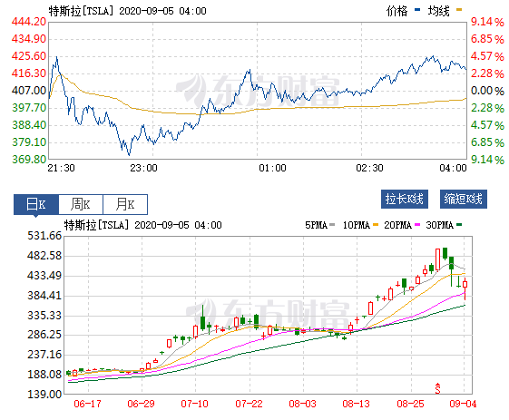Viewport: 509px width, 420px height.
Task: Click the 08-25 date axis label
Action: [410, 404]
